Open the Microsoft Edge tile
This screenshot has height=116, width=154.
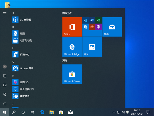(72, 47)
